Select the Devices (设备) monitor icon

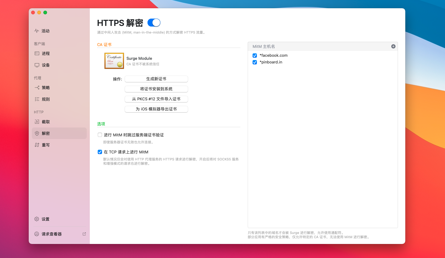pyautogui.click(x=37, y=65)
